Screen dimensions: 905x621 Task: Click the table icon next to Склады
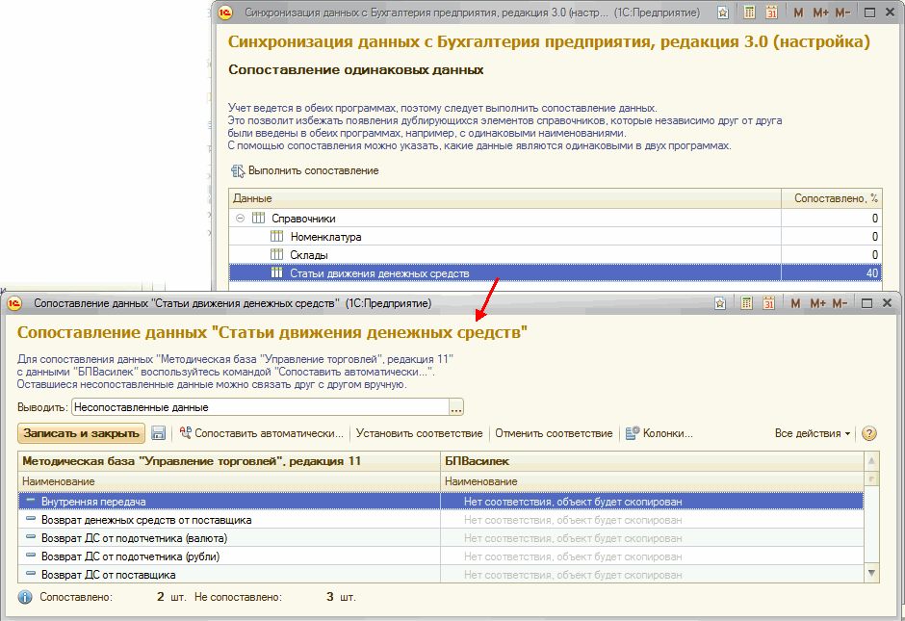click(x=277, y=254)
